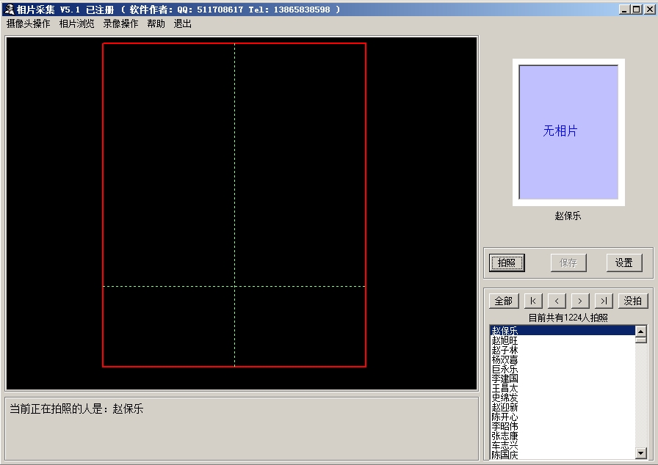Click the name list scroll-up arrow
Viewport: 658px width, 465px height.
pos(641,332)
